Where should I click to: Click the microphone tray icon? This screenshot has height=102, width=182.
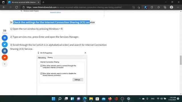(x=147, y=99)
